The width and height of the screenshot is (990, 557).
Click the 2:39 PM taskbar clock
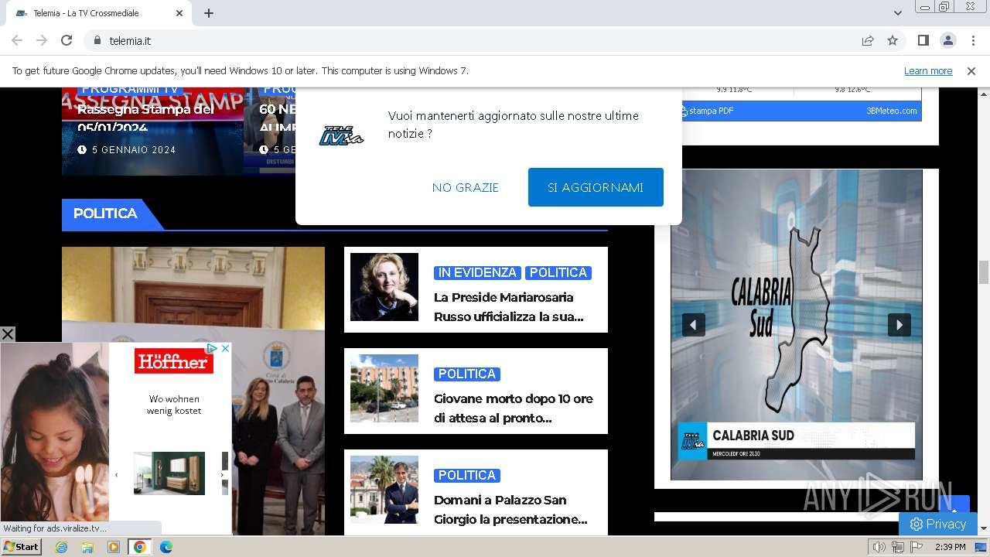pyautogui.click(x=951, y=547)
